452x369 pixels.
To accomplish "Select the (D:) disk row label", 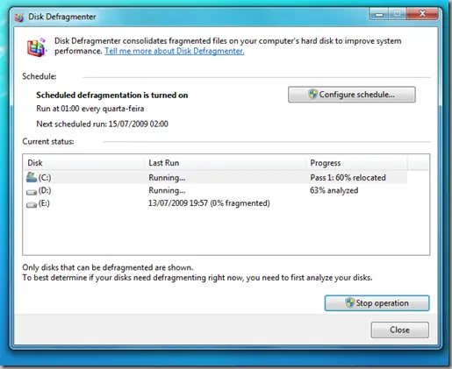I will [45, 190].
